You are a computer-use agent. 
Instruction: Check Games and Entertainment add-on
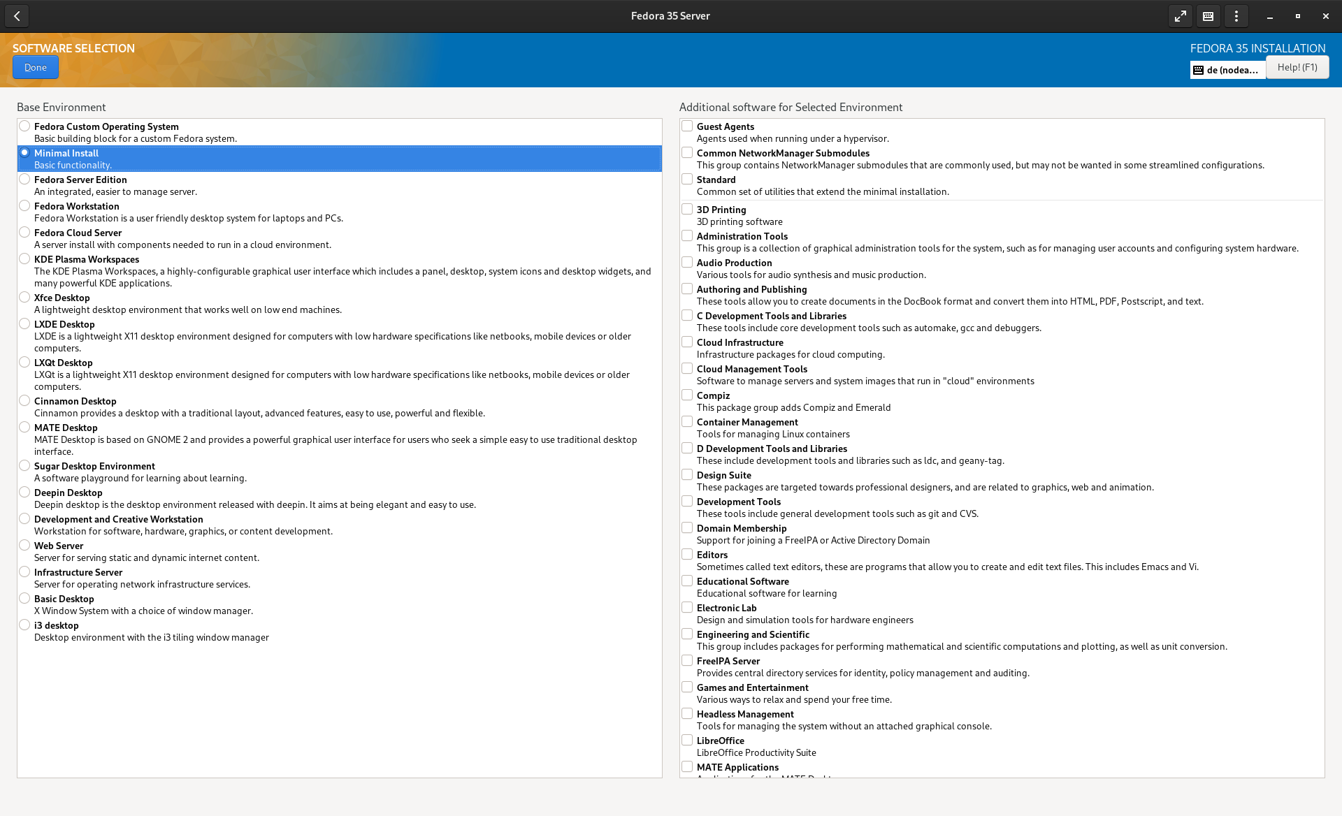(687, 687)
